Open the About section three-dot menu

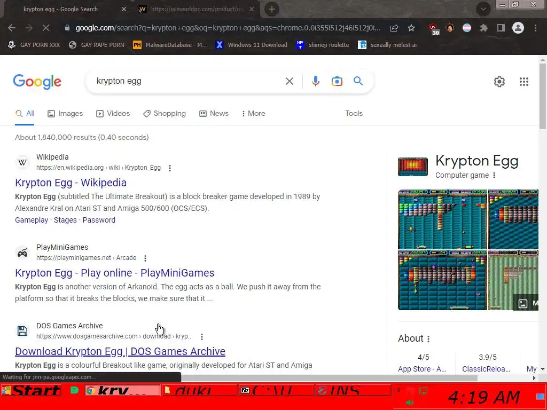428,339
